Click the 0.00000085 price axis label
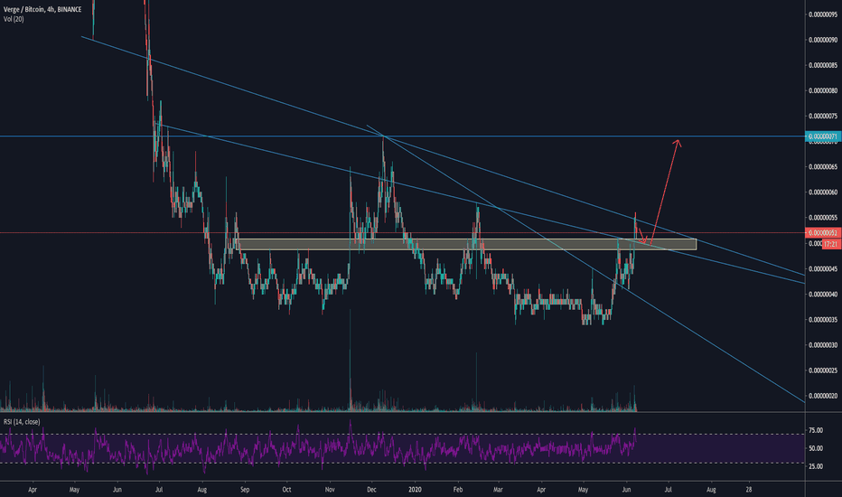 [823, 66]
